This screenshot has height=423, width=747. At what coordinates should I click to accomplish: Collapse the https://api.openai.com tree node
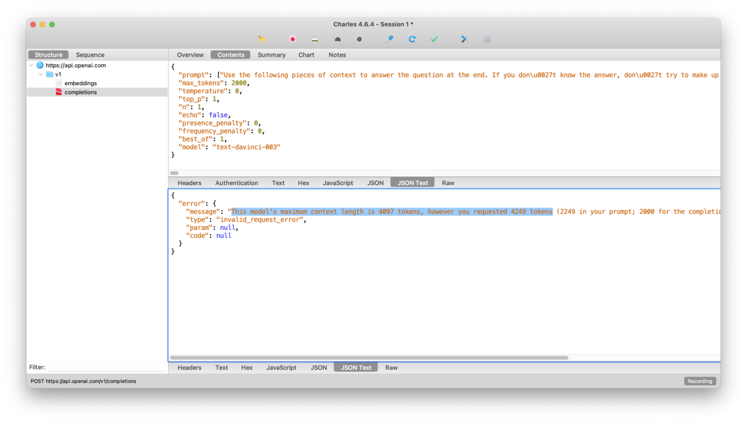[31, 65]
